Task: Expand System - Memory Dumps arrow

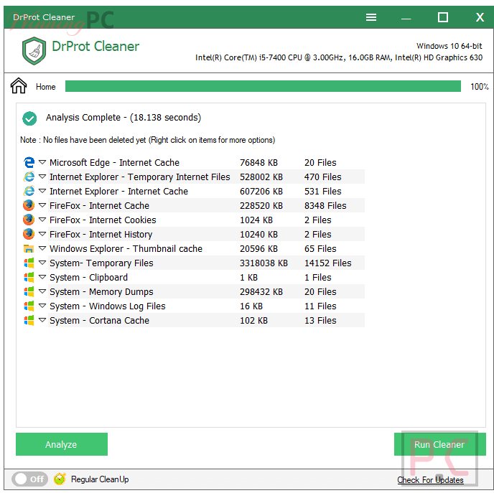Action: tap(42, 291)
